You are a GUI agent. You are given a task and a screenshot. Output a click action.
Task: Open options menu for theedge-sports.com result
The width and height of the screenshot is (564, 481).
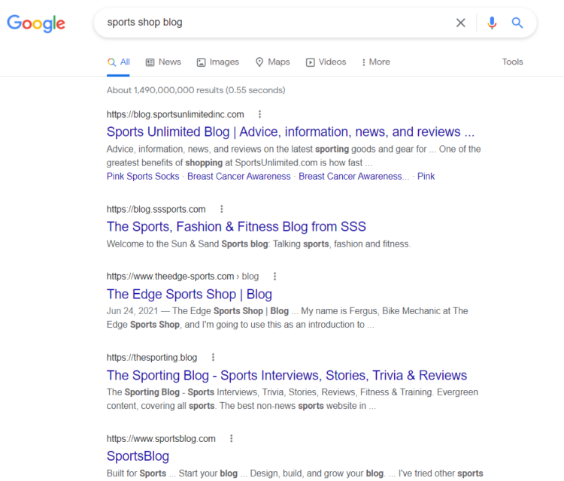pyautogui.click(x=274, y=276)
